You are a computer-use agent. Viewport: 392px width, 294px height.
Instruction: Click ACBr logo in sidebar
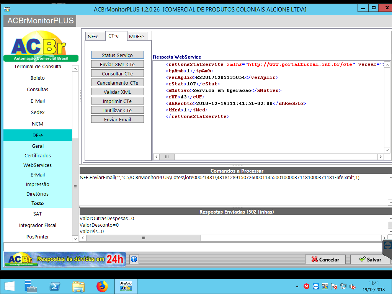click(41, 46)
